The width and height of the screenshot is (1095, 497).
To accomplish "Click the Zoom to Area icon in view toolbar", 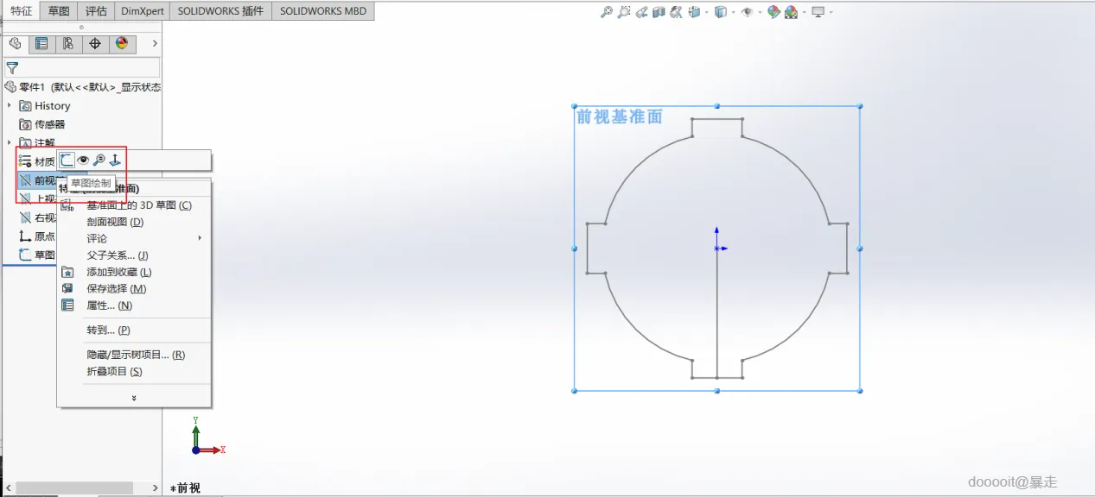I will click(624, 12).
